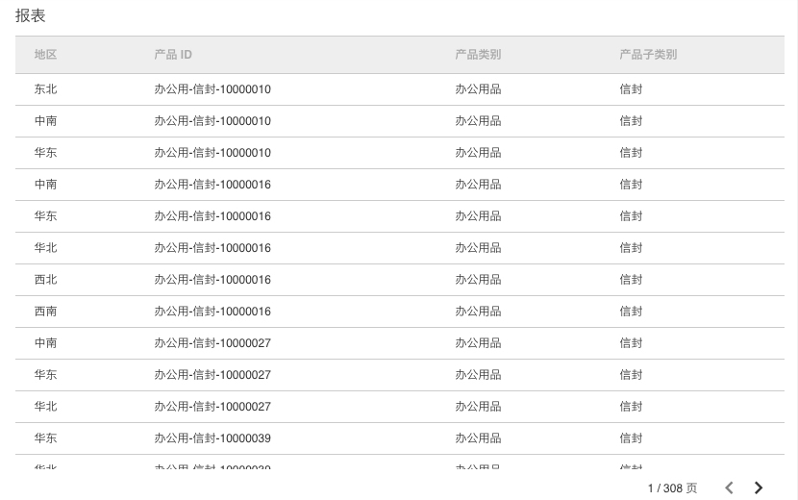The image size is (798, 500).
Task: Click 信封 subcategory in the 西南 row
Action: 631,312
